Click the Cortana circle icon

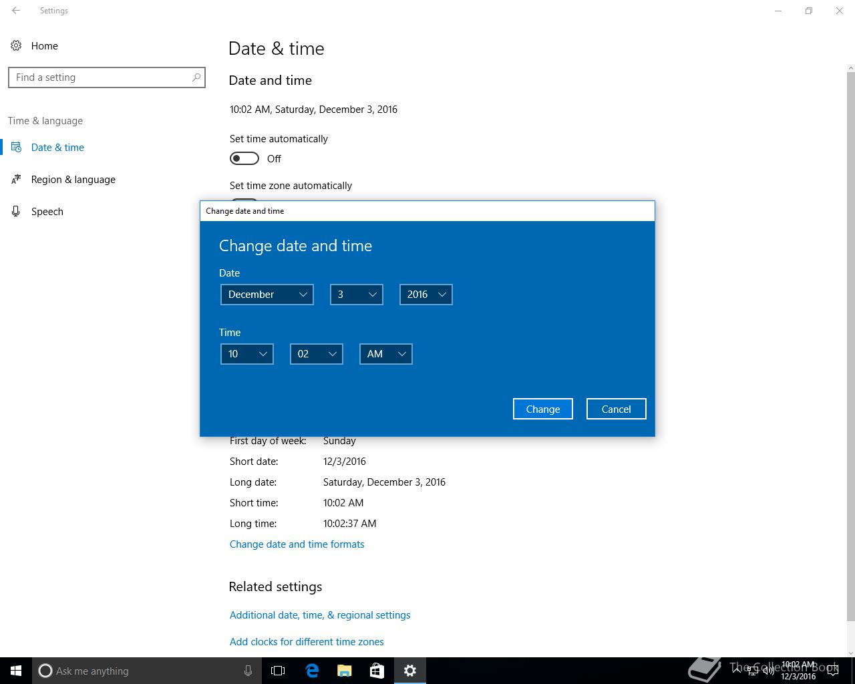pos(45,671)
